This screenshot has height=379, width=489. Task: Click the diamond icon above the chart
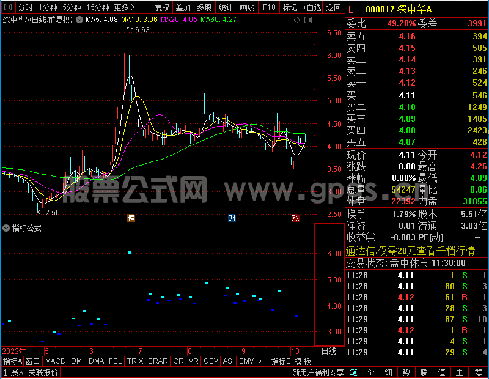[297, 20]
